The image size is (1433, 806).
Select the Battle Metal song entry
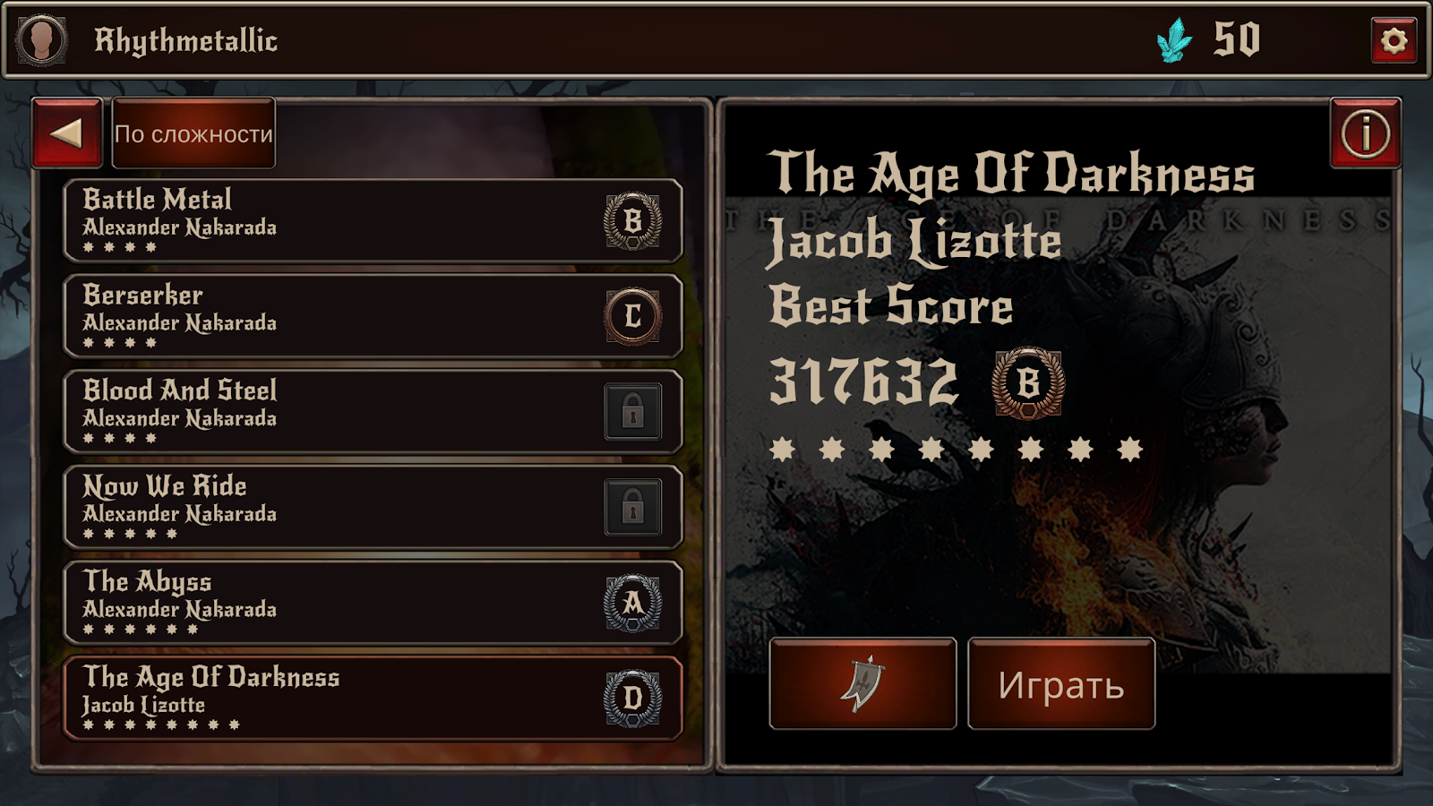tap(373, 220)
